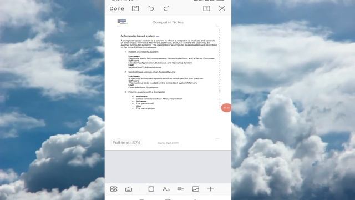The width and height of the screenshot is (355, 200).
Task: Close the document with the X icon
Action: pos(222,8)
